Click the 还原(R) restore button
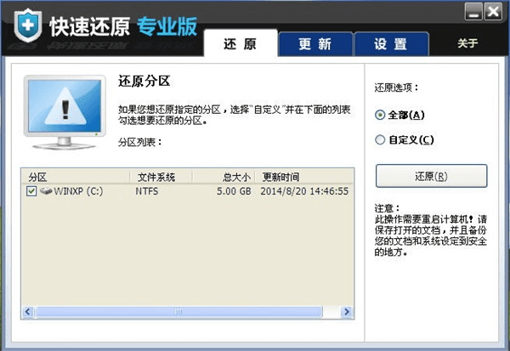Screen dimensions: 510x351 tap(431, 176)
